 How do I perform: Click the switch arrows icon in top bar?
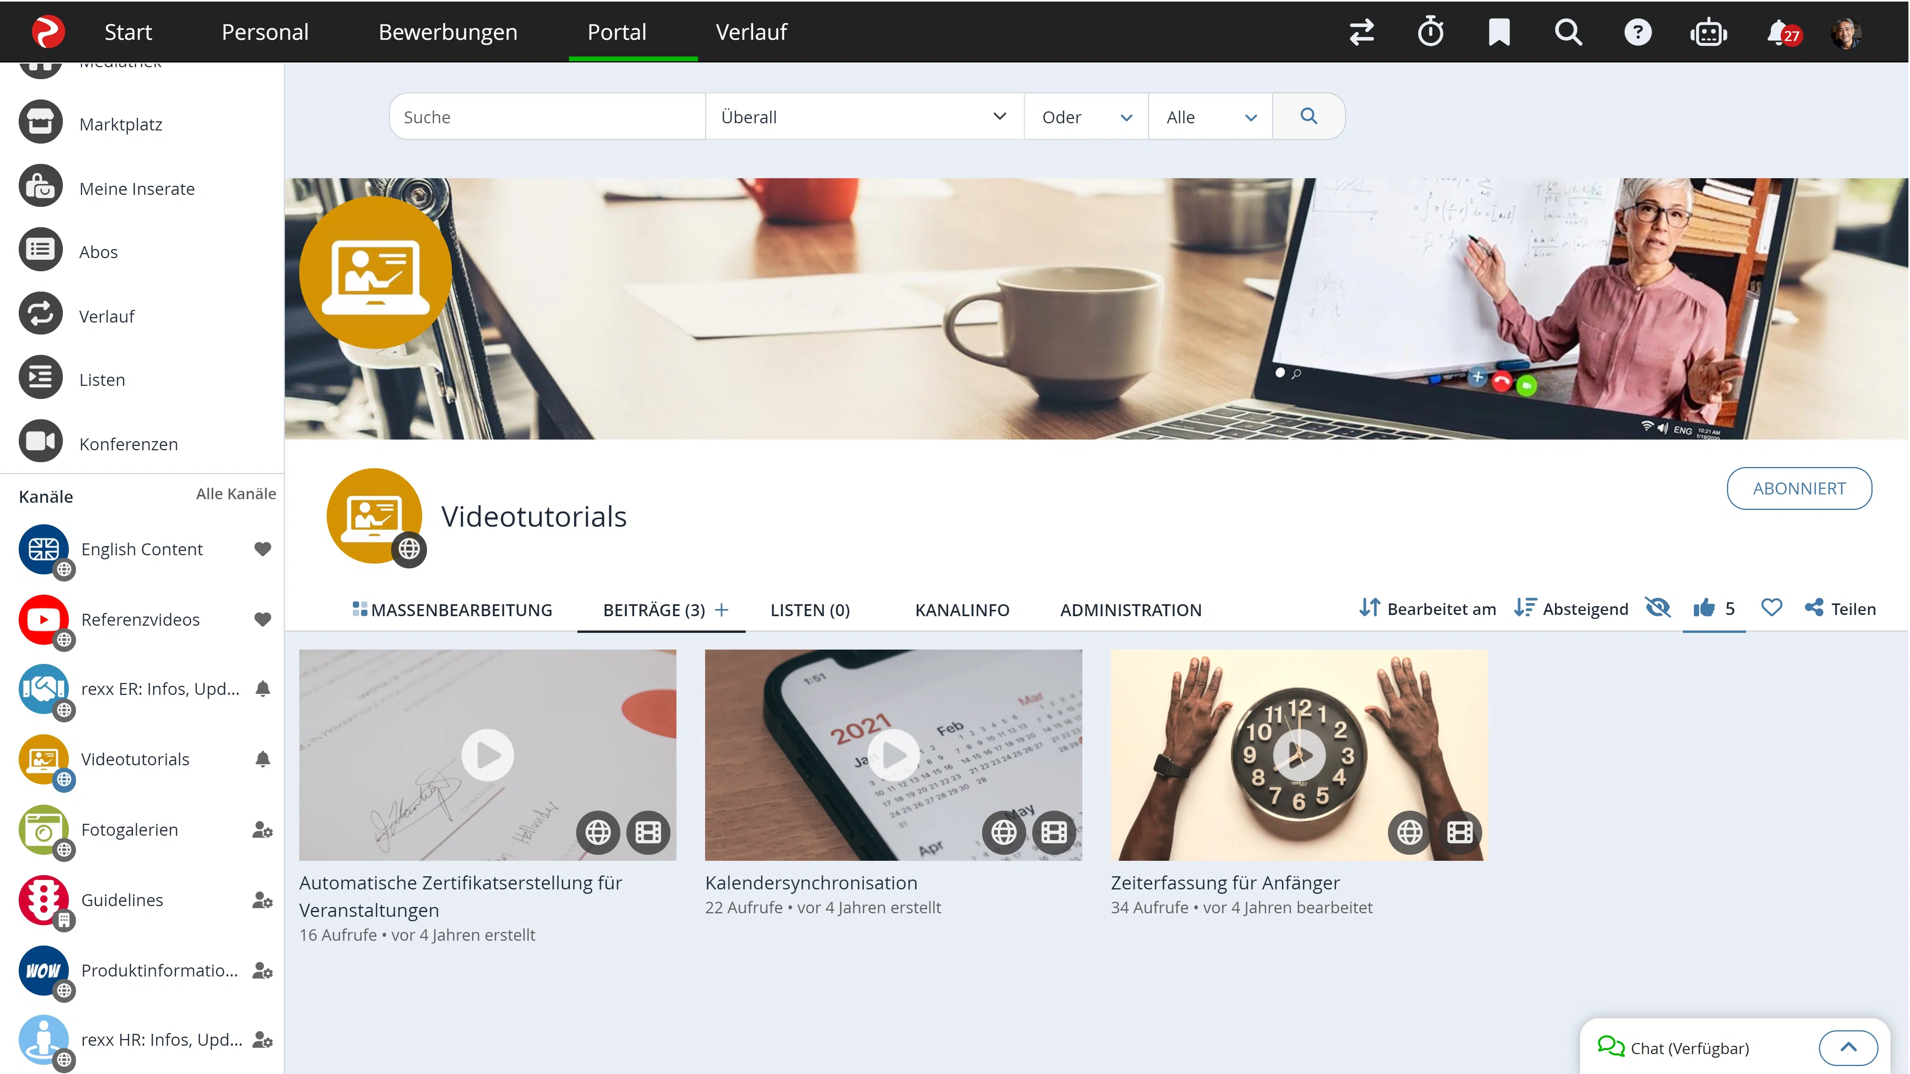[1361, 32]
